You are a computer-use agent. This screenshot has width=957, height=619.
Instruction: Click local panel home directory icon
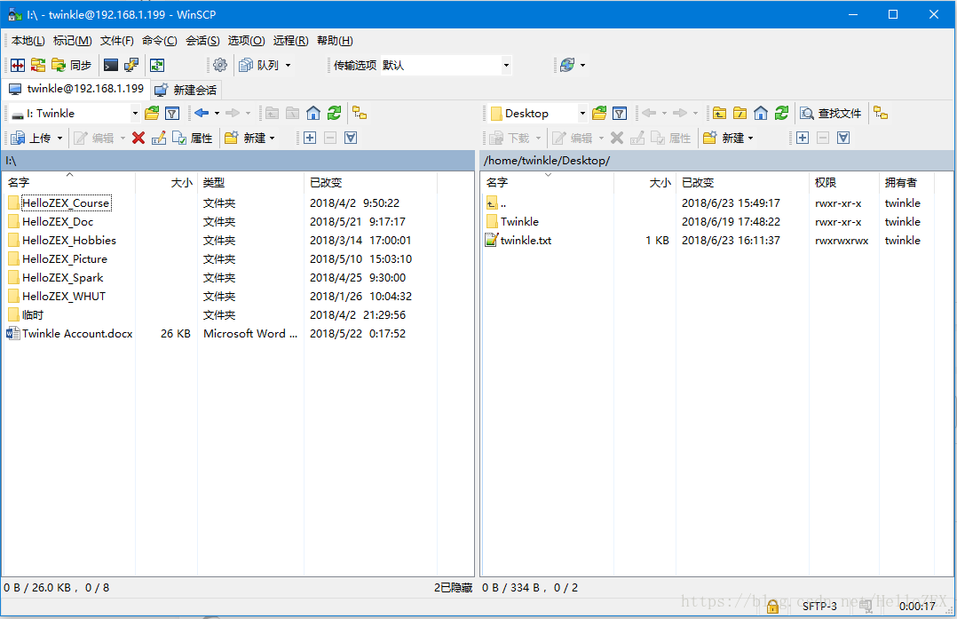(x=313, y=114)
